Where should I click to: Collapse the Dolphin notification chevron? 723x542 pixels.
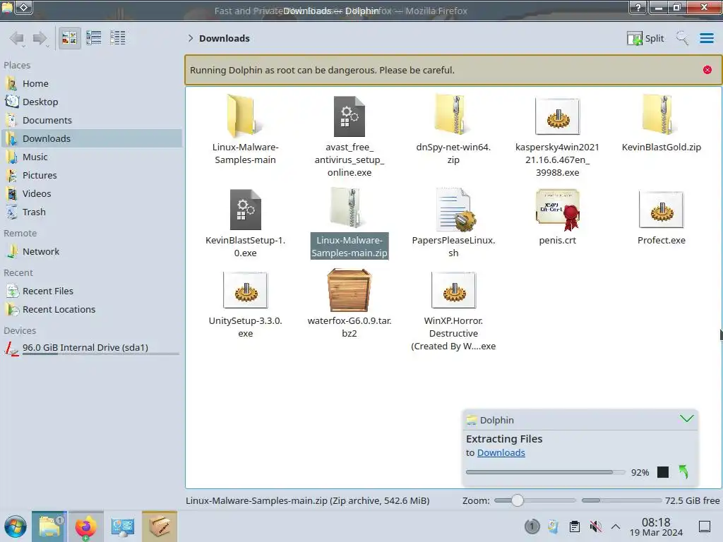[x=686, y=419]
